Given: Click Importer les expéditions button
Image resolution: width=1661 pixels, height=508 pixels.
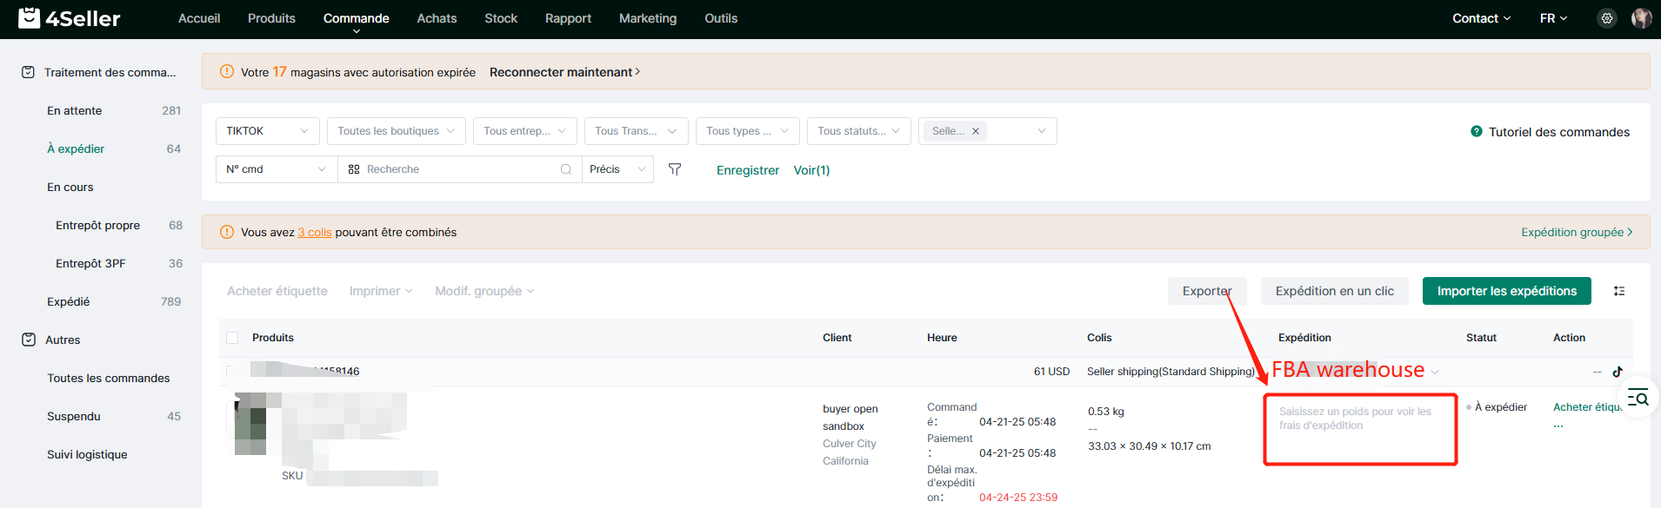Looking at the screenshot, I should (x=1507, y=291).
